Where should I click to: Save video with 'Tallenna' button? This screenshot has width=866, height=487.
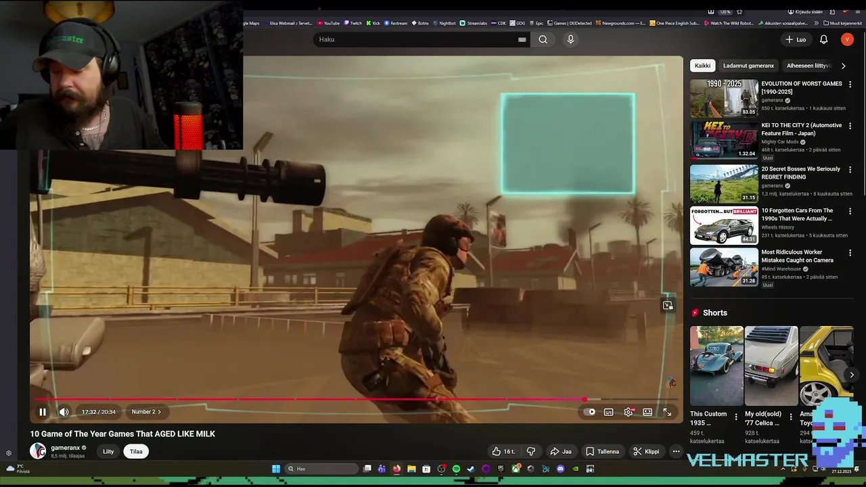click(x=602, y=451)
